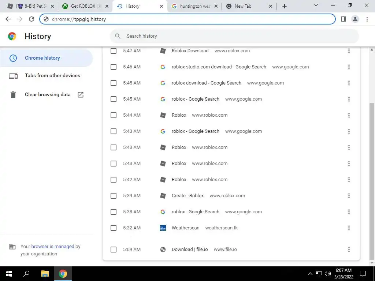Open a new tab with plus button

284,6
